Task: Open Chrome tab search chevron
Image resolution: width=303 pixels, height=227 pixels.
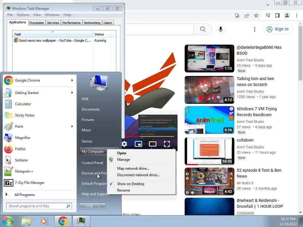Action: point(267,5)
